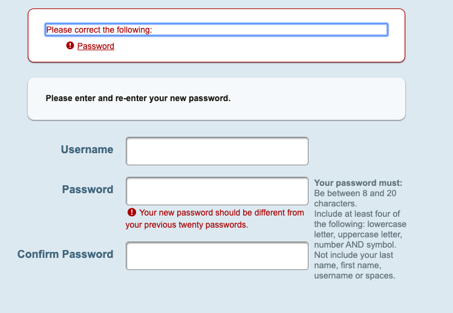The height and width of the screenshot is (313, 453).
Task: Click the Confirm Password label
Action: (65, 254)
